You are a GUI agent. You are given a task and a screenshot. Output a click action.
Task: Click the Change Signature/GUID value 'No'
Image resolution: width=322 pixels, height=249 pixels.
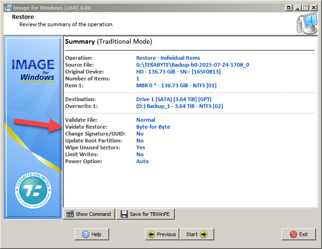tap(140, 134)
